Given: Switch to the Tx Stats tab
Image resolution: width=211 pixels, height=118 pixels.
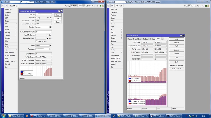Looking at the screenshot, I should (x=152, y=39).
